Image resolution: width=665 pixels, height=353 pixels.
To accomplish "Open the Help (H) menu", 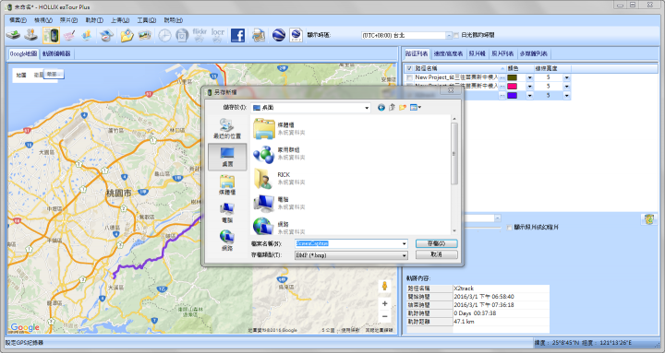I will point(173,20).
